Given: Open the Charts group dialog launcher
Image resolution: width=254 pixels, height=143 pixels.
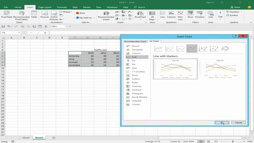Looking at the screenshot, I should pyautogui.click(x=146, y=23).
